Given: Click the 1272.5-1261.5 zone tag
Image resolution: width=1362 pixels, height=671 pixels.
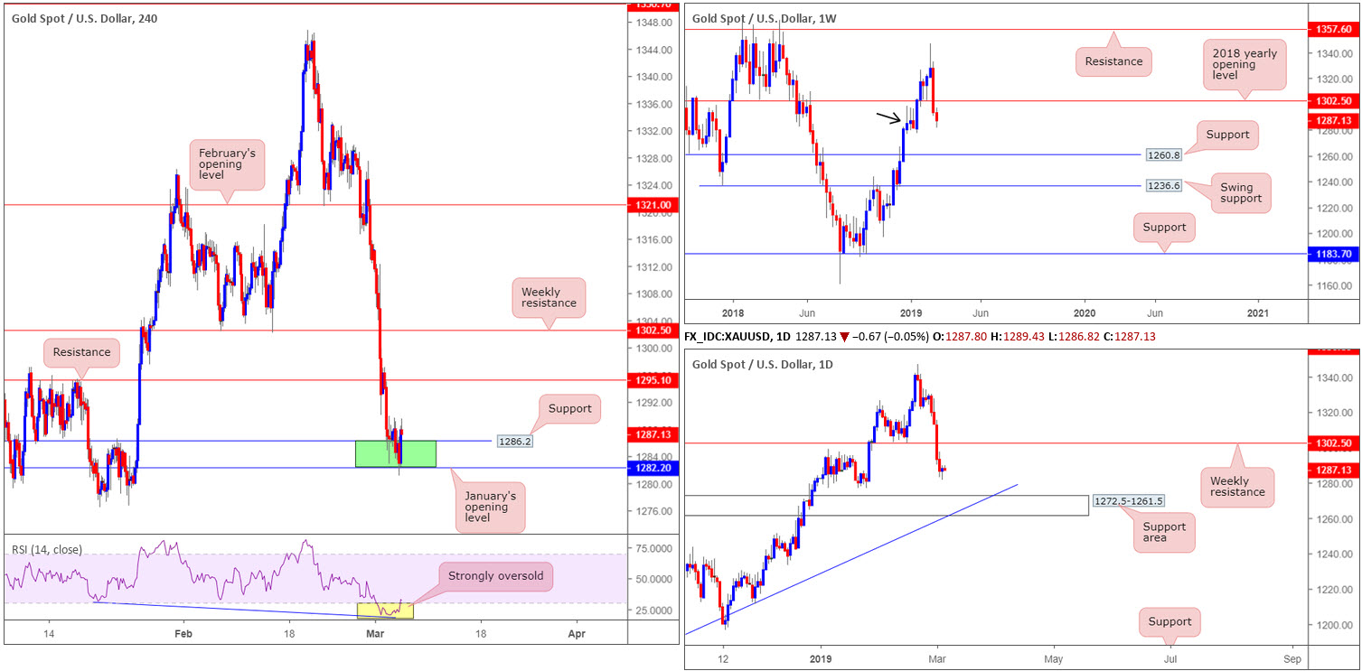Looking at the screenshot, I should 1128,500.
